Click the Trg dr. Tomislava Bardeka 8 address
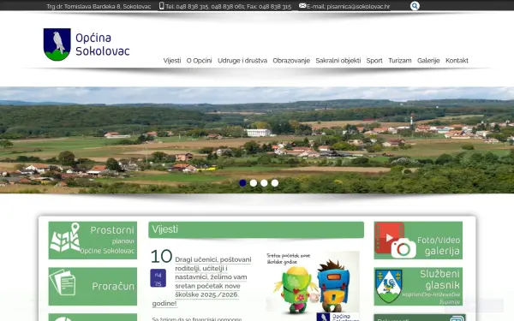 pos(99,7)
